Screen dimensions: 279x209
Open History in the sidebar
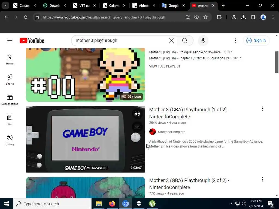click(x=10, y=140)
